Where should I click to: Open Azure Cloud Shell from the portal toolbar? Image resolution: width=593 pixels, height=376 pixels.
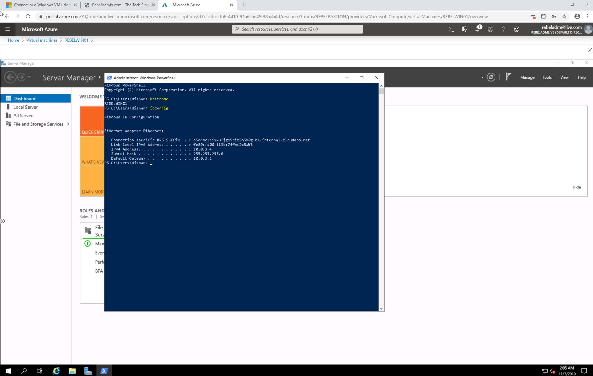451,29
